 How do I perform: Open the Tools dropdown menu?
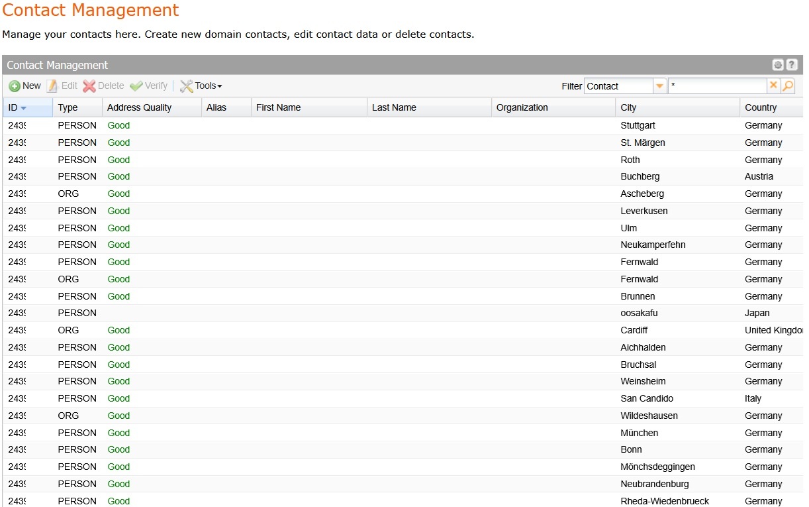(x=201, y=86)
